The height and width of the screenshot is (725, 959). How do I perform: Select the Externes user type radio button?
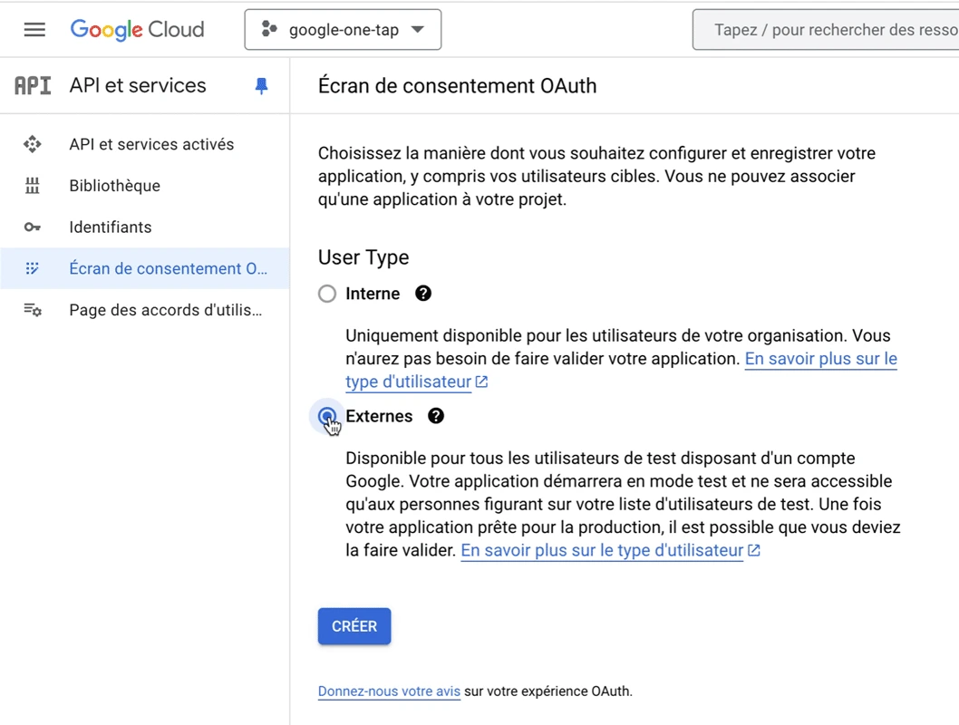[x=326, y=416]
